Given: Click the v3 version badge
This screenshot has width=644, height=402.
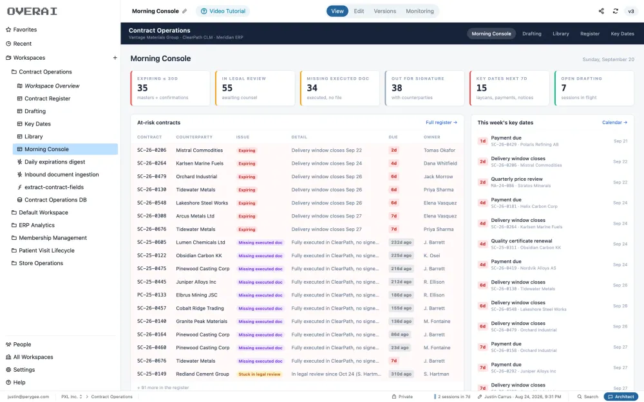Looking at the screenshot, I should point(631,11).
